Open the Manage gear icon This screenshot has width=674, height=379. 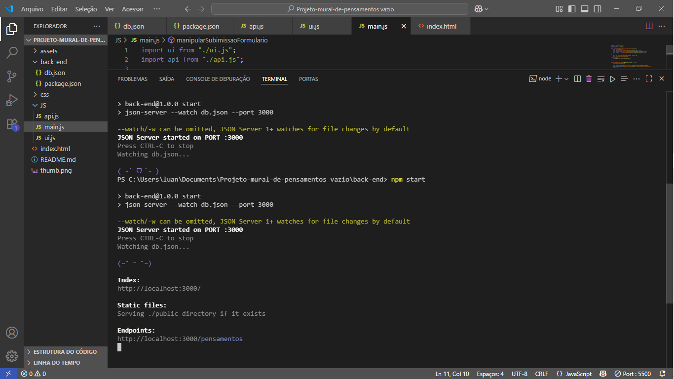pyautogui.click(x=12, y=356)
